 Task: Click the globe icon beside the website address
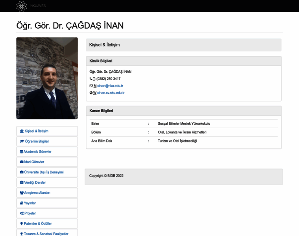(91, 93)
